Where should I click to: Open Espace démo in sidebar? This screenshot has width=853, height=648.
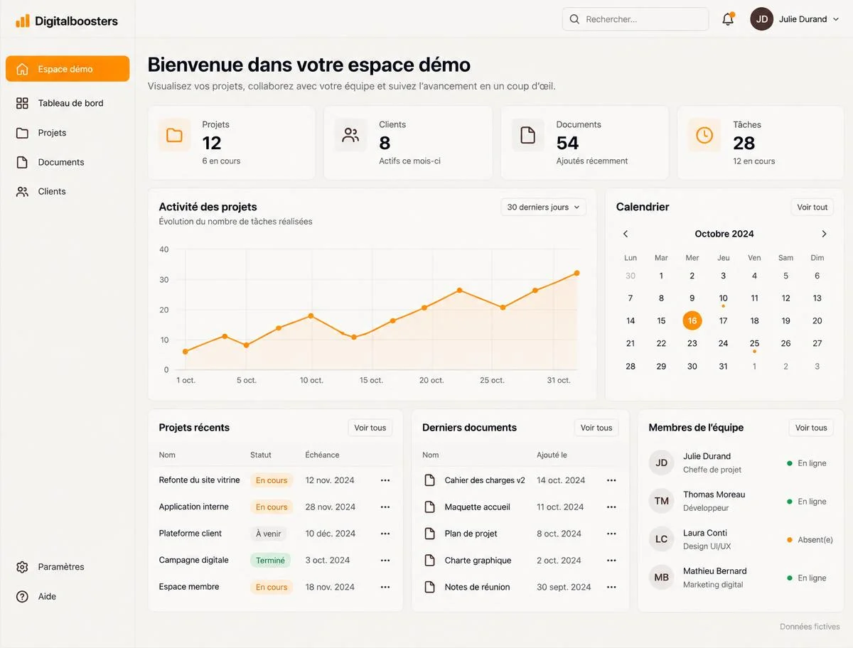tap(68, 69)
